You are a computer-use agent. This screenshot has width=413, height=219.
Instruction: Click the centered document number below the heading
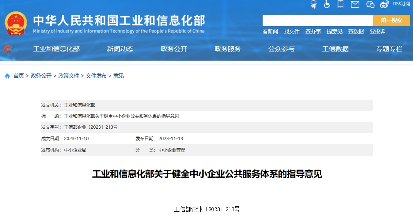tap(207, 209)
